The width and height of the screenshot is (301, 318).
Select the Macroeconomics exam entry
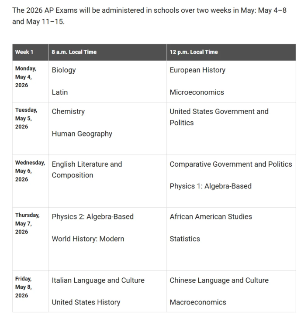pos(198,302)
